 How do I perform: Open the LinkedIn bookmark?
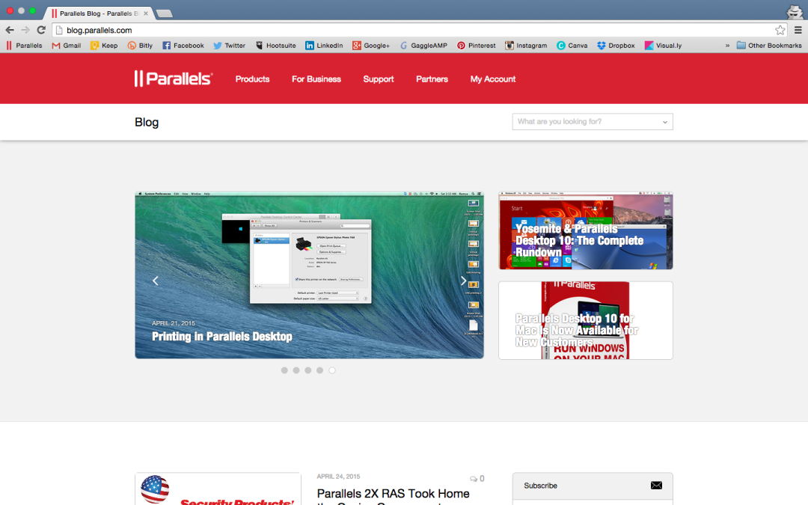pos(324,46)
